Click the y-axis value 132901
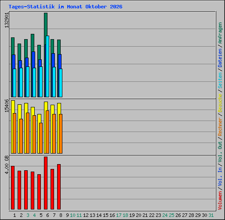The height and width of the screenshot is (220, 225). click(x=7, y=20)
